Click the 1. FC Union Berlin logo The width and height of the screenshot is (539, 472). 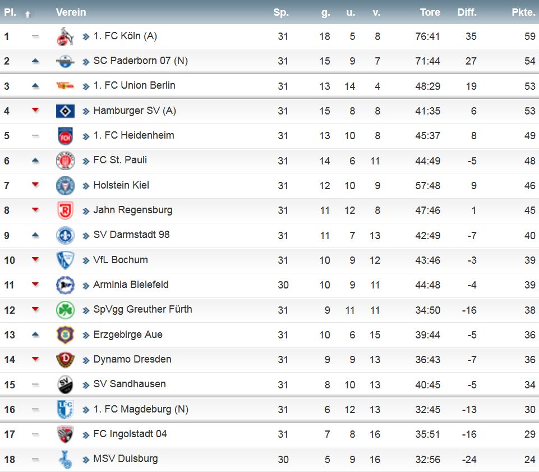[x=65, y=86]
